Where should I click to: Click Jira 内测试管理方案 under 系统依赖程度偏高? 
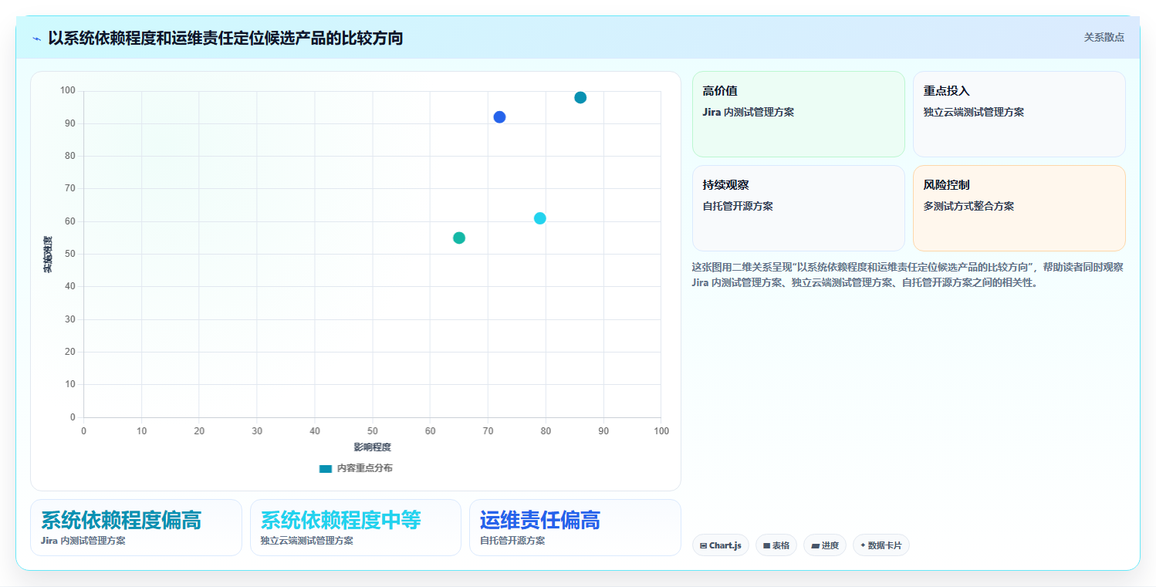point(83,541)
